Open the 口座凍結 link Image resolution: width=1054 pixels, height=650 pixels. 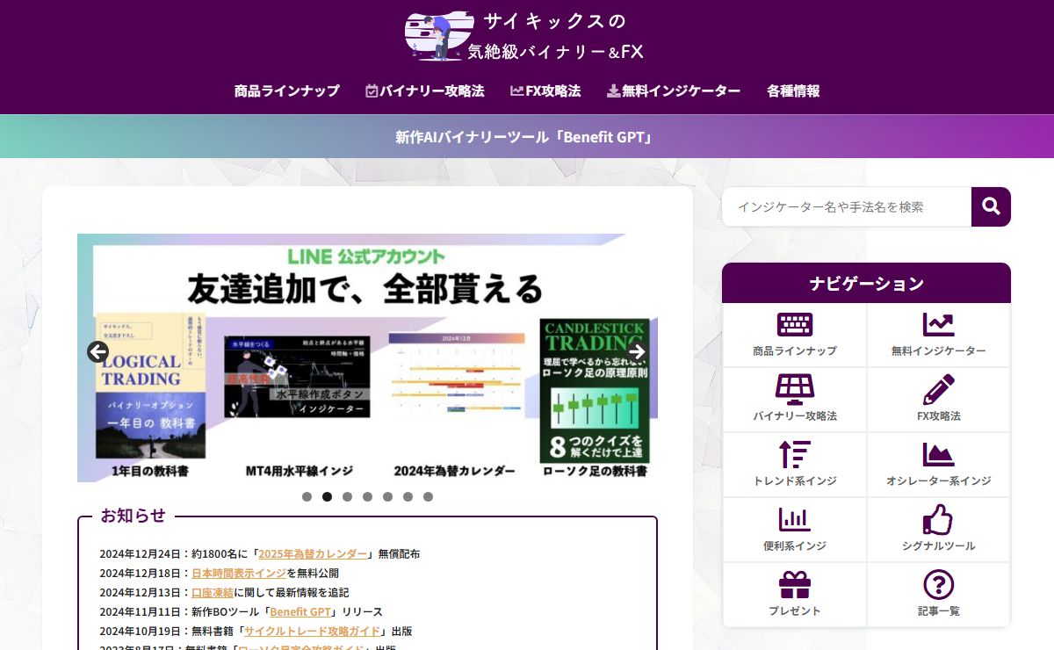point(213,592)
